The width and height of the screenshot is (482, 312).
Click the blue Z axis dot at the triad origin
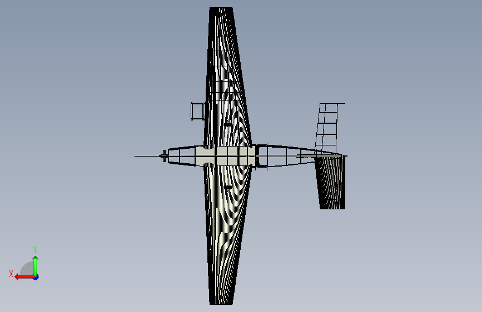tap(36, 277)
